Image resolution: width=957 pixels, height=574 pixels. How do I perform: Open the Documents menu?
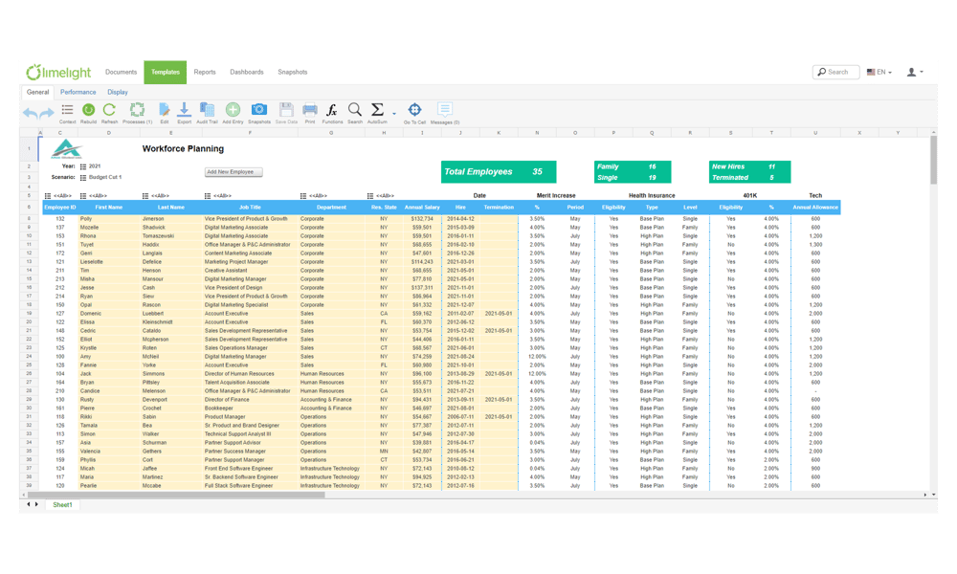pyautogui.click(x=121, y=72)
